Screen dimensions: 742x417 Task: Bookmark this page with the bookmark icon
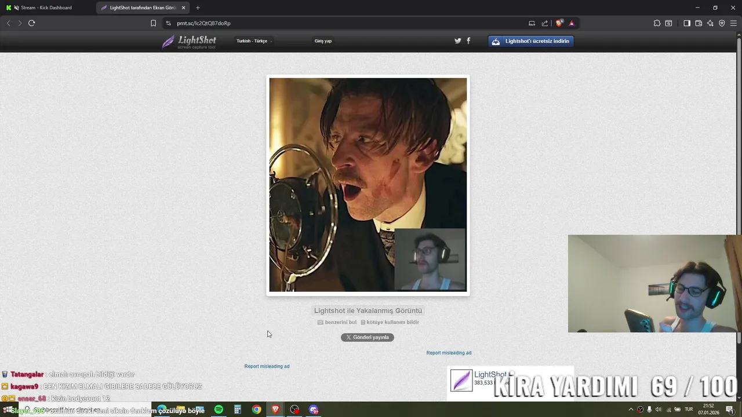153,23
